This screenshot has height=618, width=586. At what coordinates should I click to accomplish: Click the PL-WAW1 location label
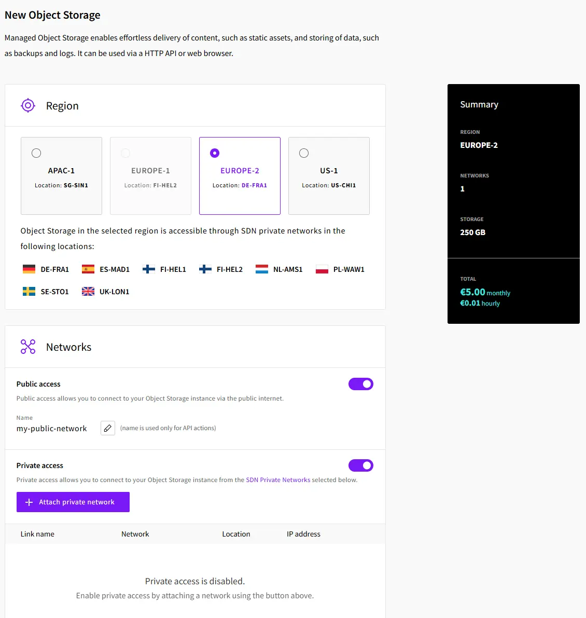coord(349,269)
